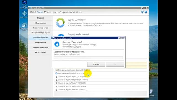Open the Главная section
This screenshot has width=177, height=100.
click(x=40, y=18)
